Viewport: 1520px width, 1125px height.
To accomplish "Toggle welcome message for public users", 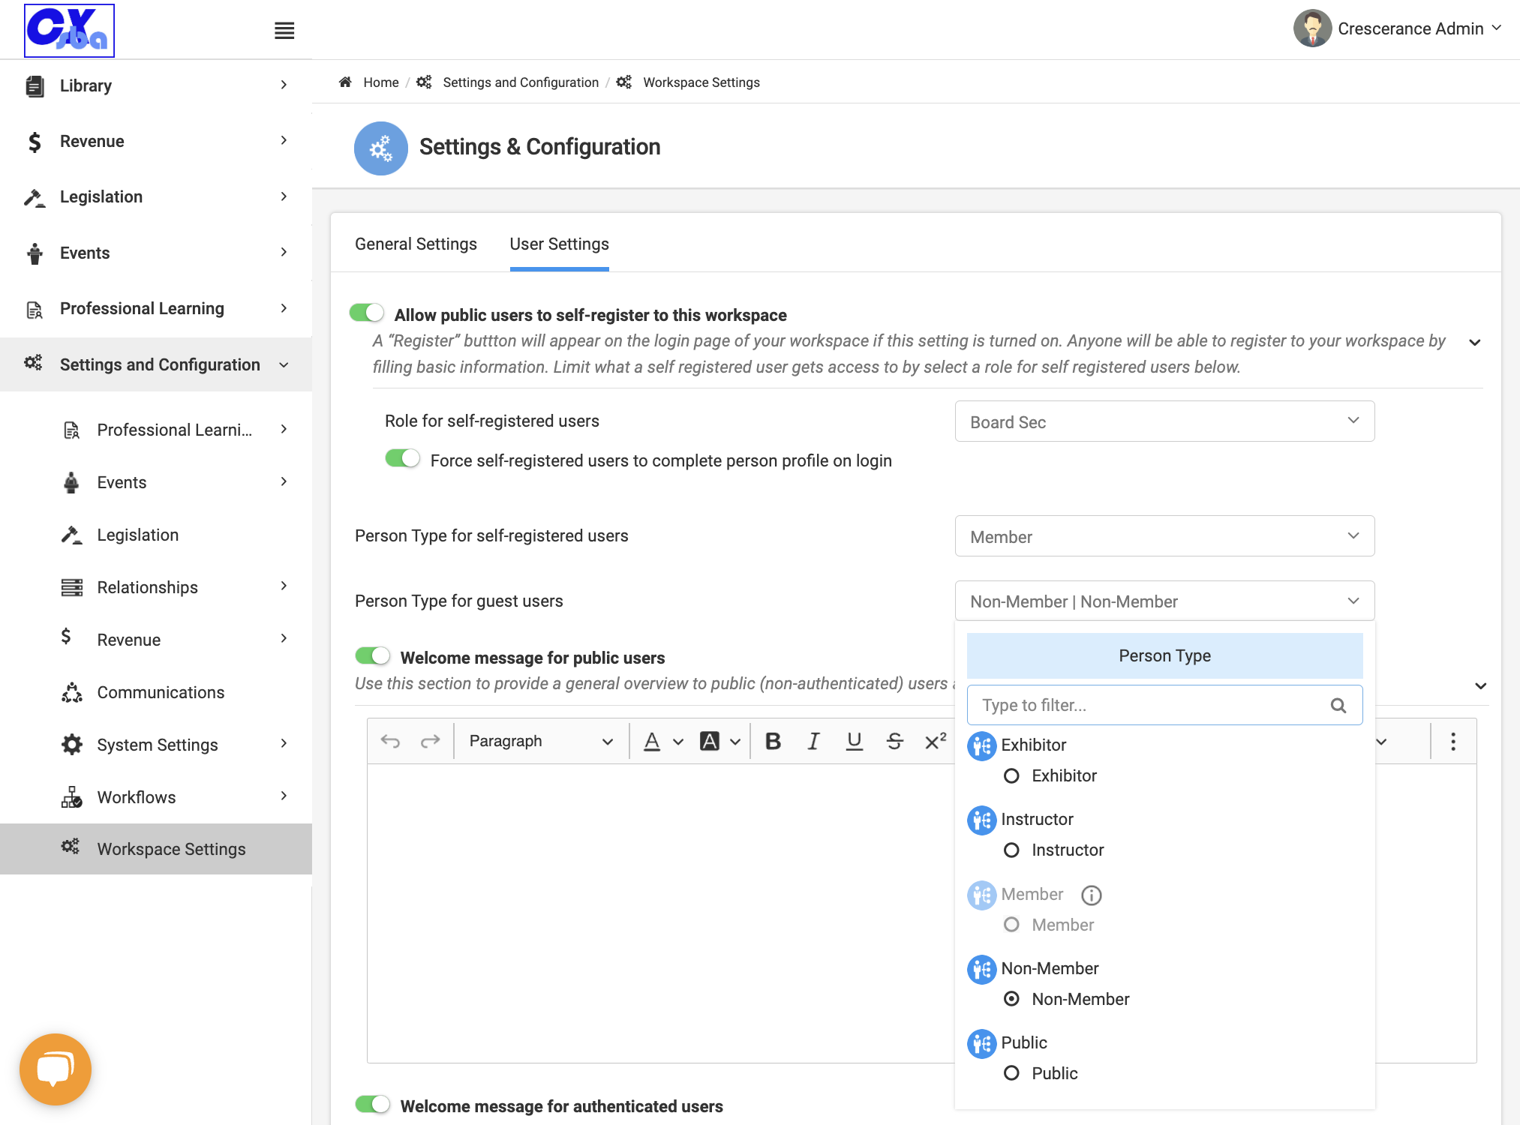I will (x=373, y=656).
